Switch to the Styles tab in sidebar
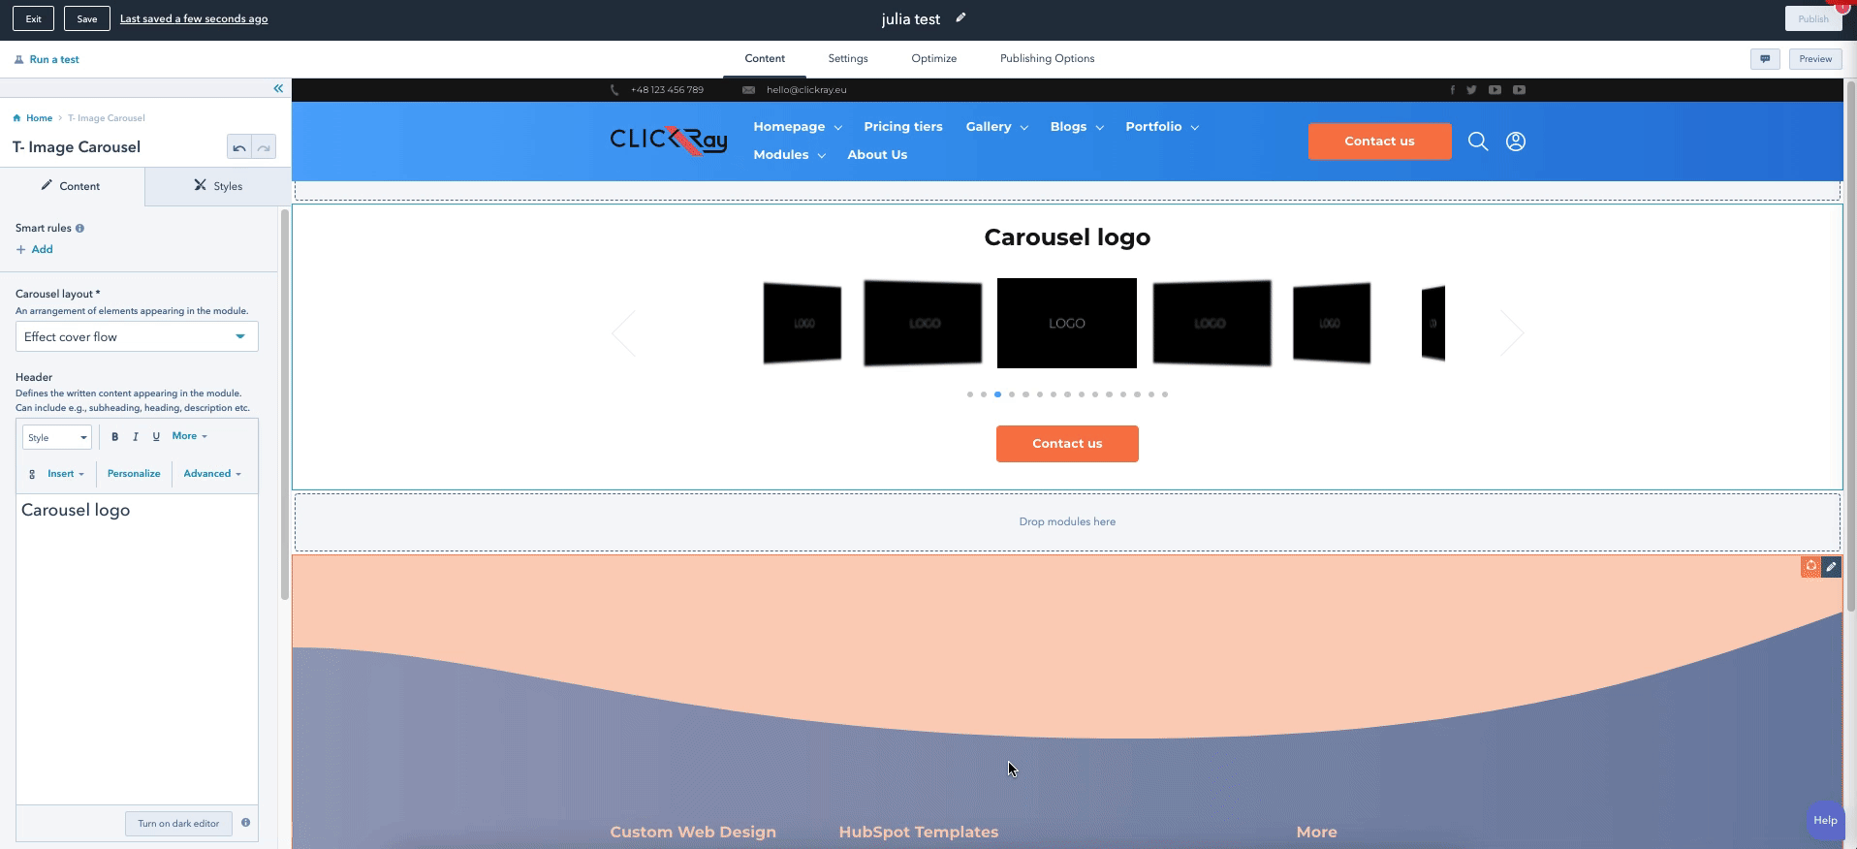Screen dimensions: 1857x849 point(218,186)
